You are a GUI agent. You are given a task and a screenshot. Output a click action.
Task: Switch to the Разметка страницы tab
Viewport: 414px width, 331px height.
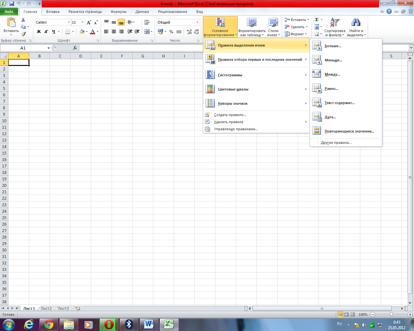click(x=85, y=12)
